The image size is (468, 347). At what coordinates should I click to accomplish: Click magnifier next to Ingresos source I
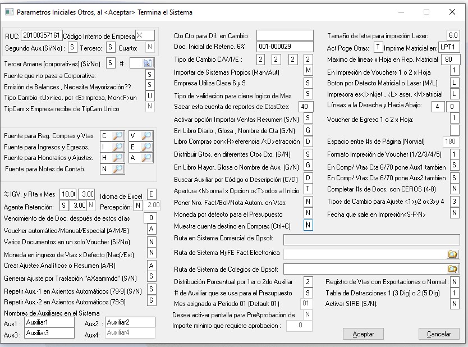pyautogui.click(x=118, y=147)
